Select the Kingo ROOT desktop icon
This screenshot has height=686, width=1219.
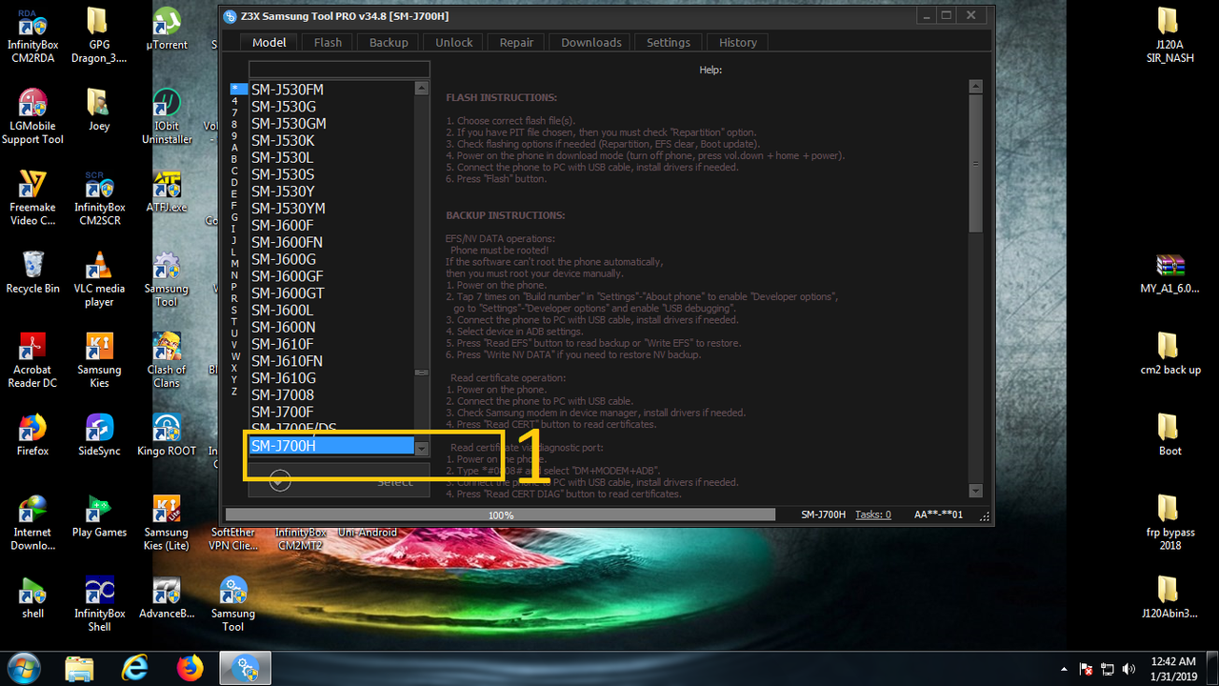(167, 435)
